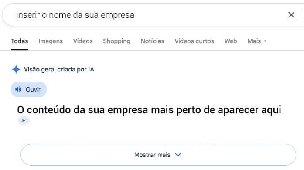Switch to the Imagens tab
This screenshot has height=170, width=304.
point(51,41)
